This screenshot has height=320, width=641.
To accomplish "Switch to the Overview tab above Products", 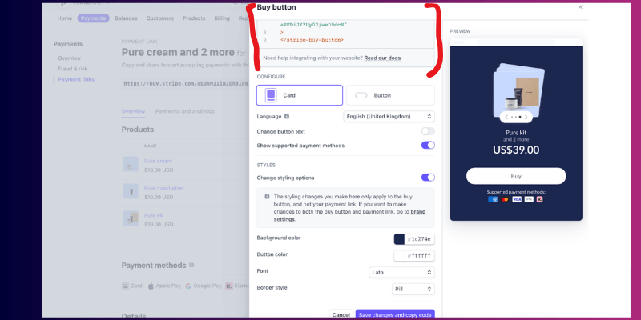I will click(133, 111).
